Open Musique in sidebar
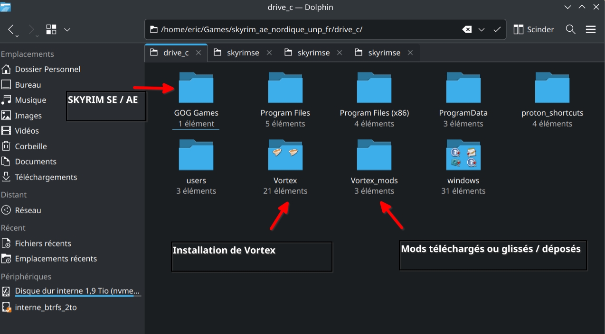The width and height of the screenshot is (605, 334). coord(71,100)
